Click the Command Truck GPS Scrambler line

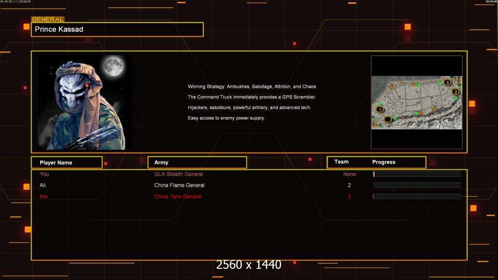252,97
